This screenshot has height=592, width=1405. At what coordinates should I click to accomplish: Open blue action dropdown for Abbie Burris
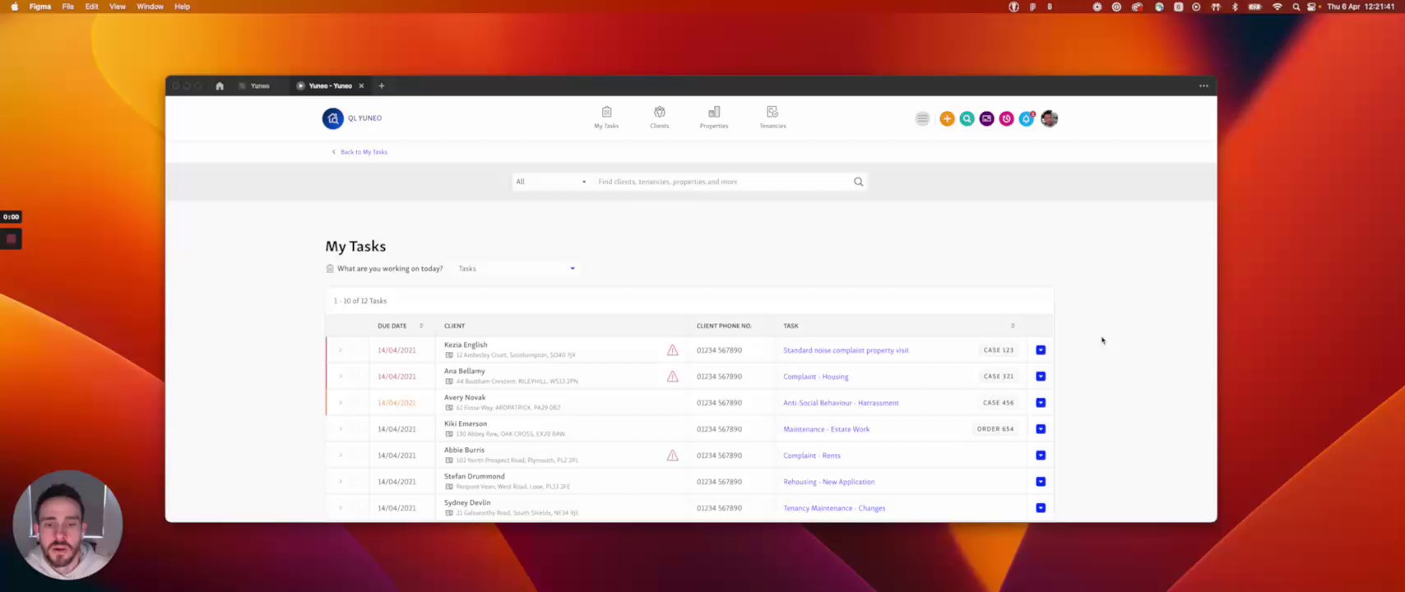point(1041,456)
